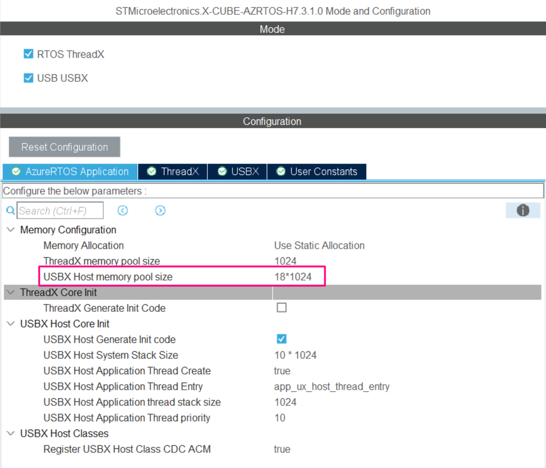Click USBX tab green check icon
The height and width of the screenshot is (468, 546).
coord(222,171)
